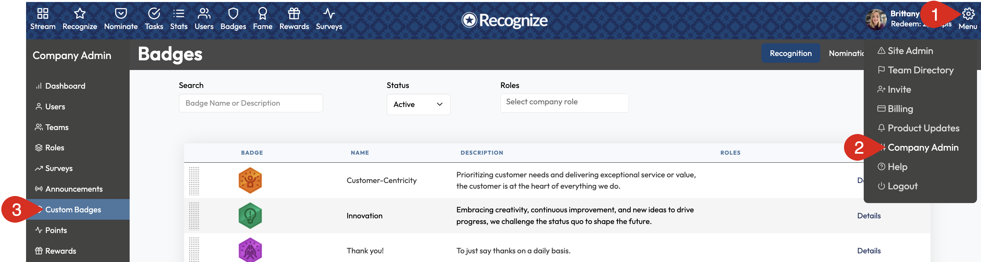This screenshot has height=262, width=981.
Task: Go to Tasks checkmark icon
Action: 154,14
